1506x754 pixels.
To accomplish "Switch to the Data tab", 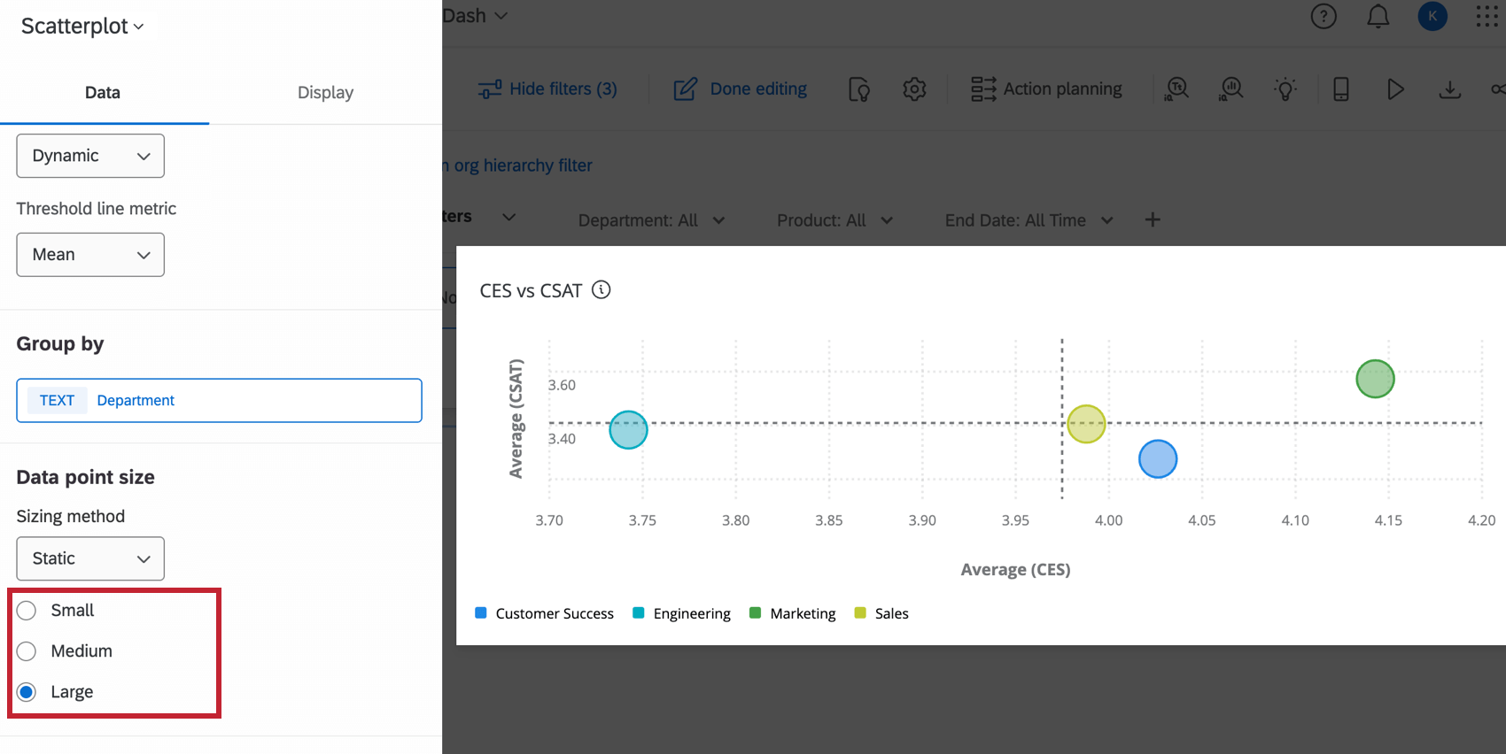I will [x=103, y=92].
